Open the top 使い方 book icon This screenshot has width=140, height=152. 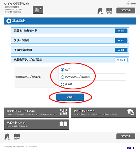pos(109,11)
